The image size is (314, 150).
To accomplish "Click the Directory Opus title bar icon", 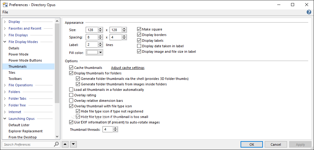I will [5, 5].
